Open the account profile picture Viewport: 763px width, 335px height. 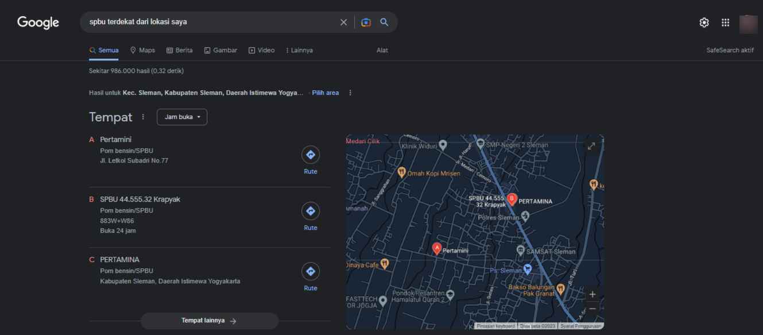pyautogui.click(x=749, y=24)
